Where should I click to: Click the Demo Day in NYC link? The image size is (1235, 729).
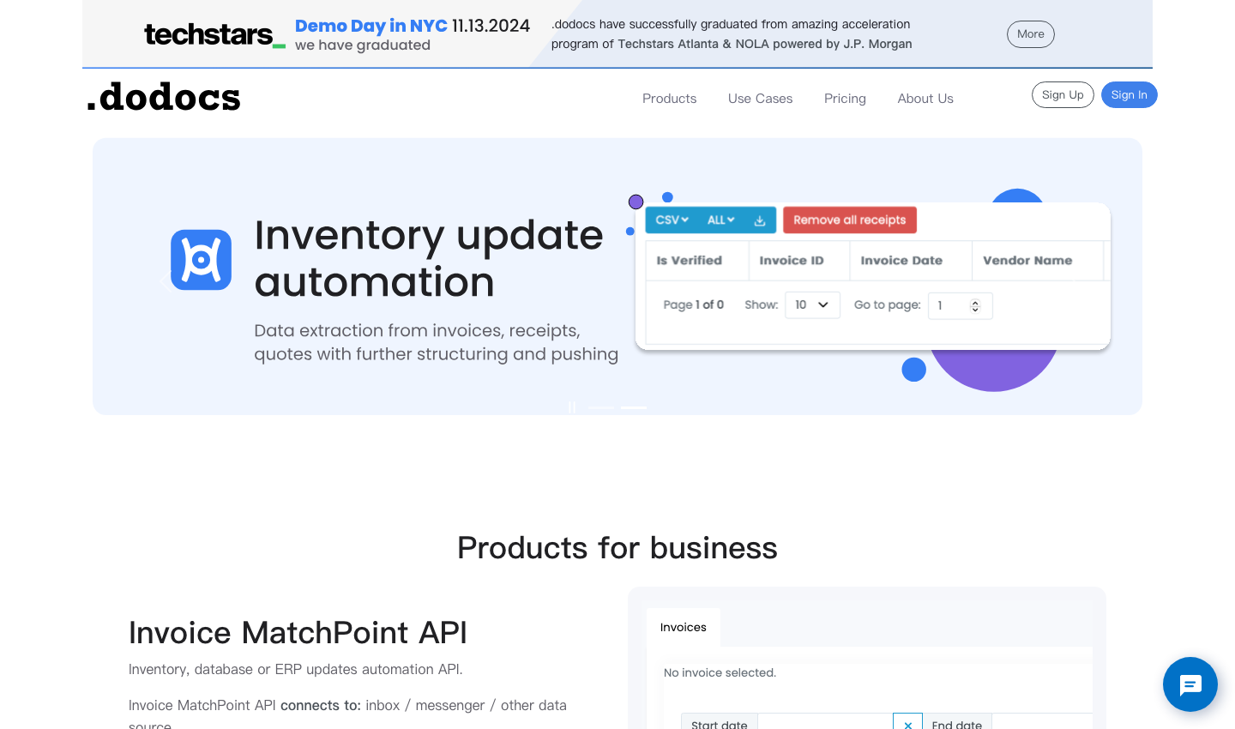click(x=371, y=26)
